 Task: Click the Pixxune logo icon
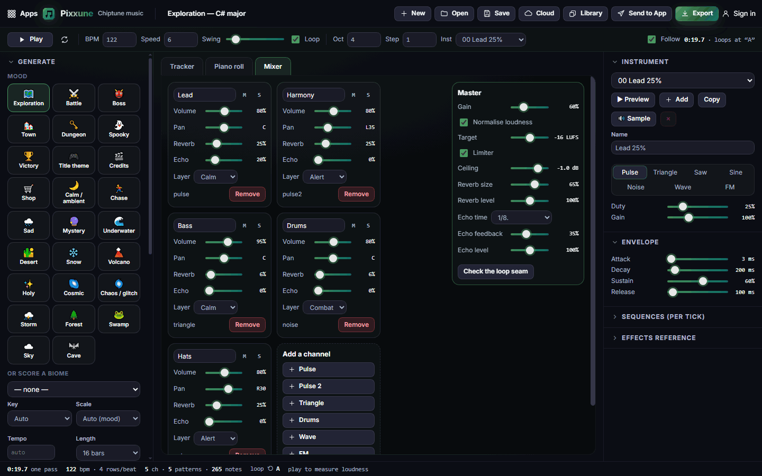pyautogui.click(x=49, y=14)
